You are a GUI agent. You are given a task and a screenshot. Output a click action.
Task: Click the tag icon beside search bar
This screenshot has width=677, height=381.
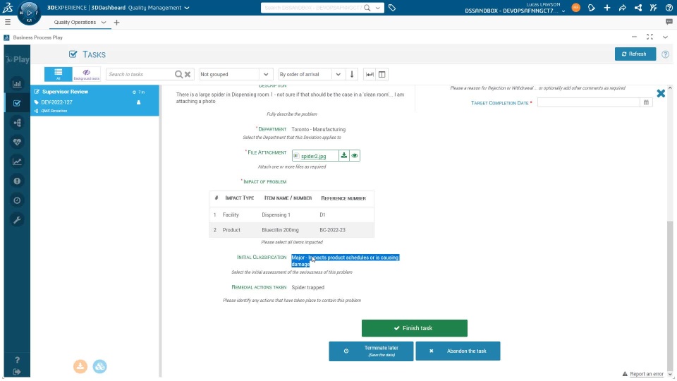pyautogui.click(x=392, y=7)
